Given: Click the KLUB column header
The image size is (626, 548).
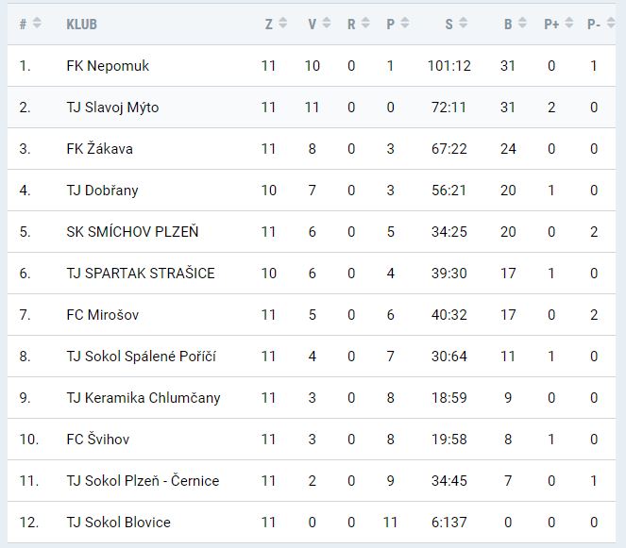Looking at the screenshot, I should click(x=81, y=25).
